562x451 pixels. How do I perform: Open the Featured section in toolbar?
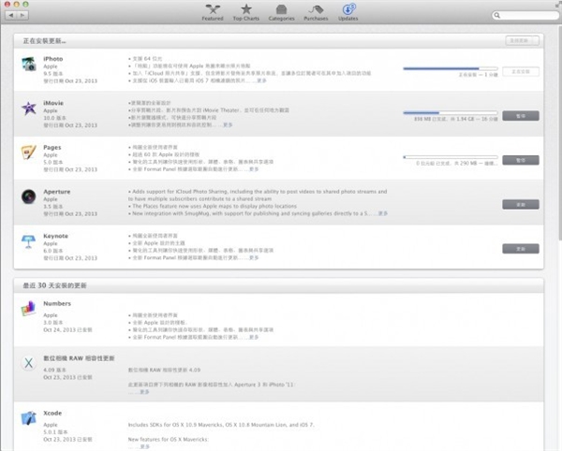pos(213,12)
